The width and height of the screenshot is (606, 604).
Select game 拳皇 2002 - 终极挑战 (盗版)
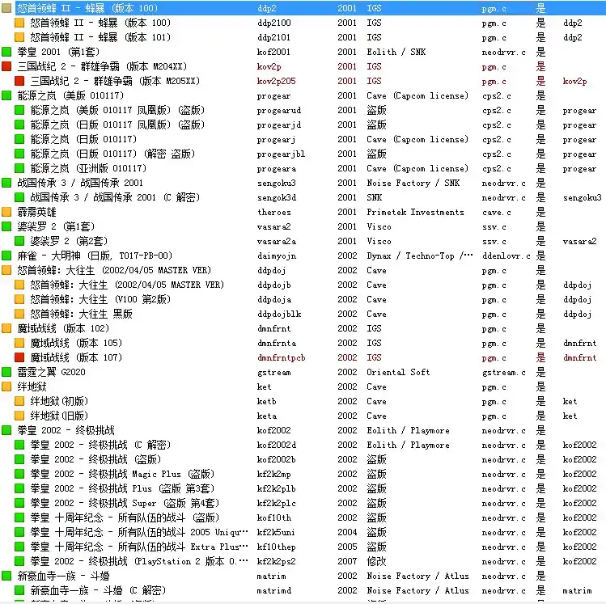[95, 459]
